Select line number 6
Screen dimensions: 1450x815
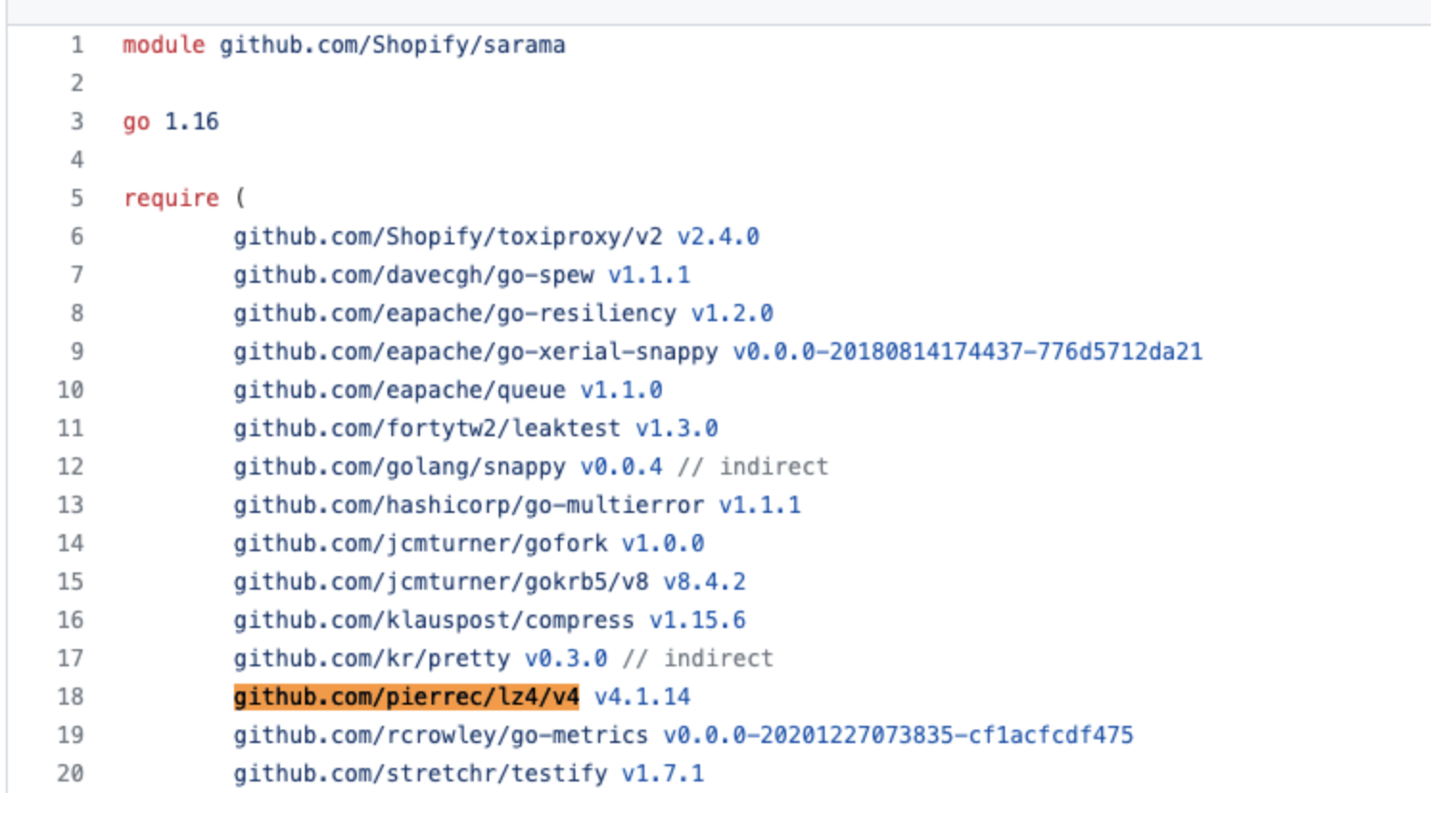(x=77, y=237)
